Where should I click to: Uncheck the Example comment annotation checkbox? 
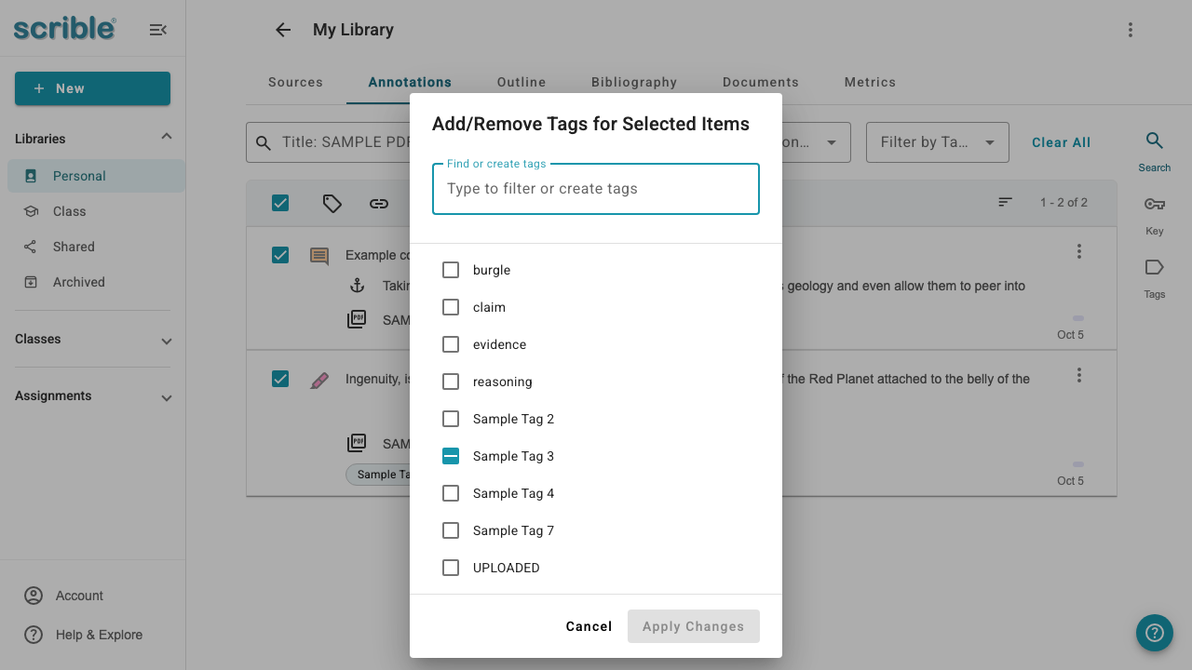click(x=280, y=255)
